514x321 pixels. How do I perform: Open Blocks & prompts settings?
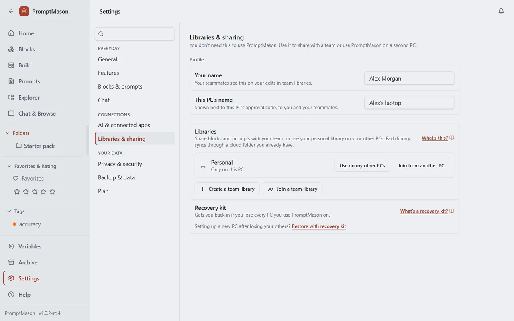[135, 87]
